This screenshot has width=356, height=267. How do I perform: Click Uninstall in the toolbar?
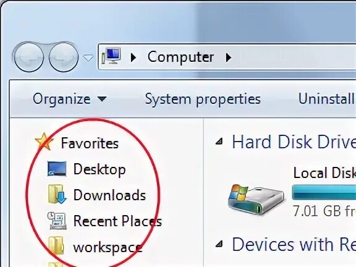(327, 99)
